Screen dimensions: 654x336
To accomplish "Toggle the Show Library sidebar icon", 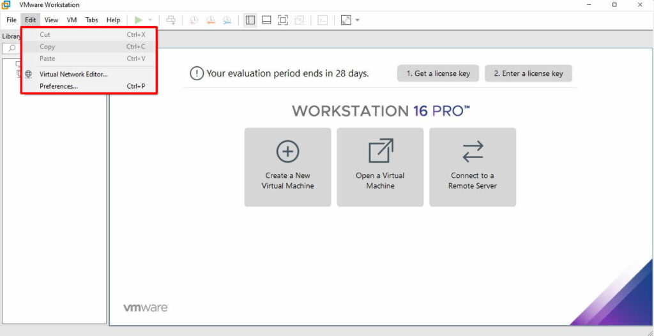I will tap(250, 20).
